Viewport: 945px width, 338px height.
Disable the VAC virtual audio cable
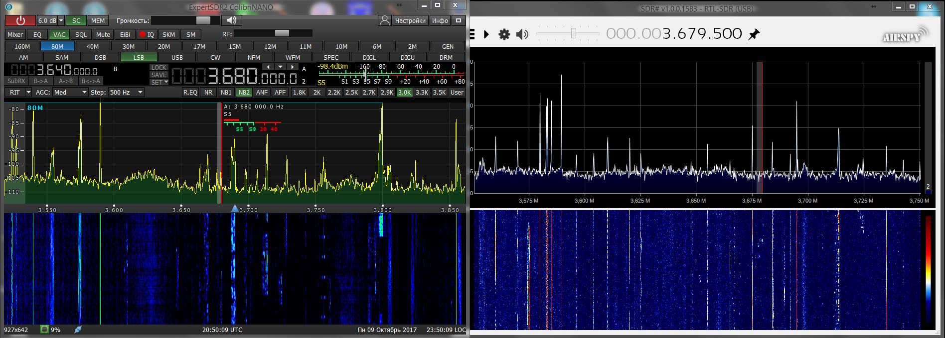59,34
